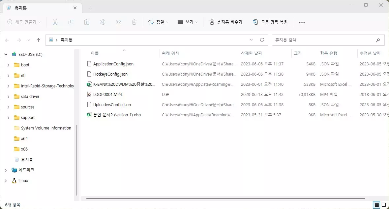Click the Paste icon in the toolbar
The height and width of the screenshot is (209, 389).
(87, 22)
